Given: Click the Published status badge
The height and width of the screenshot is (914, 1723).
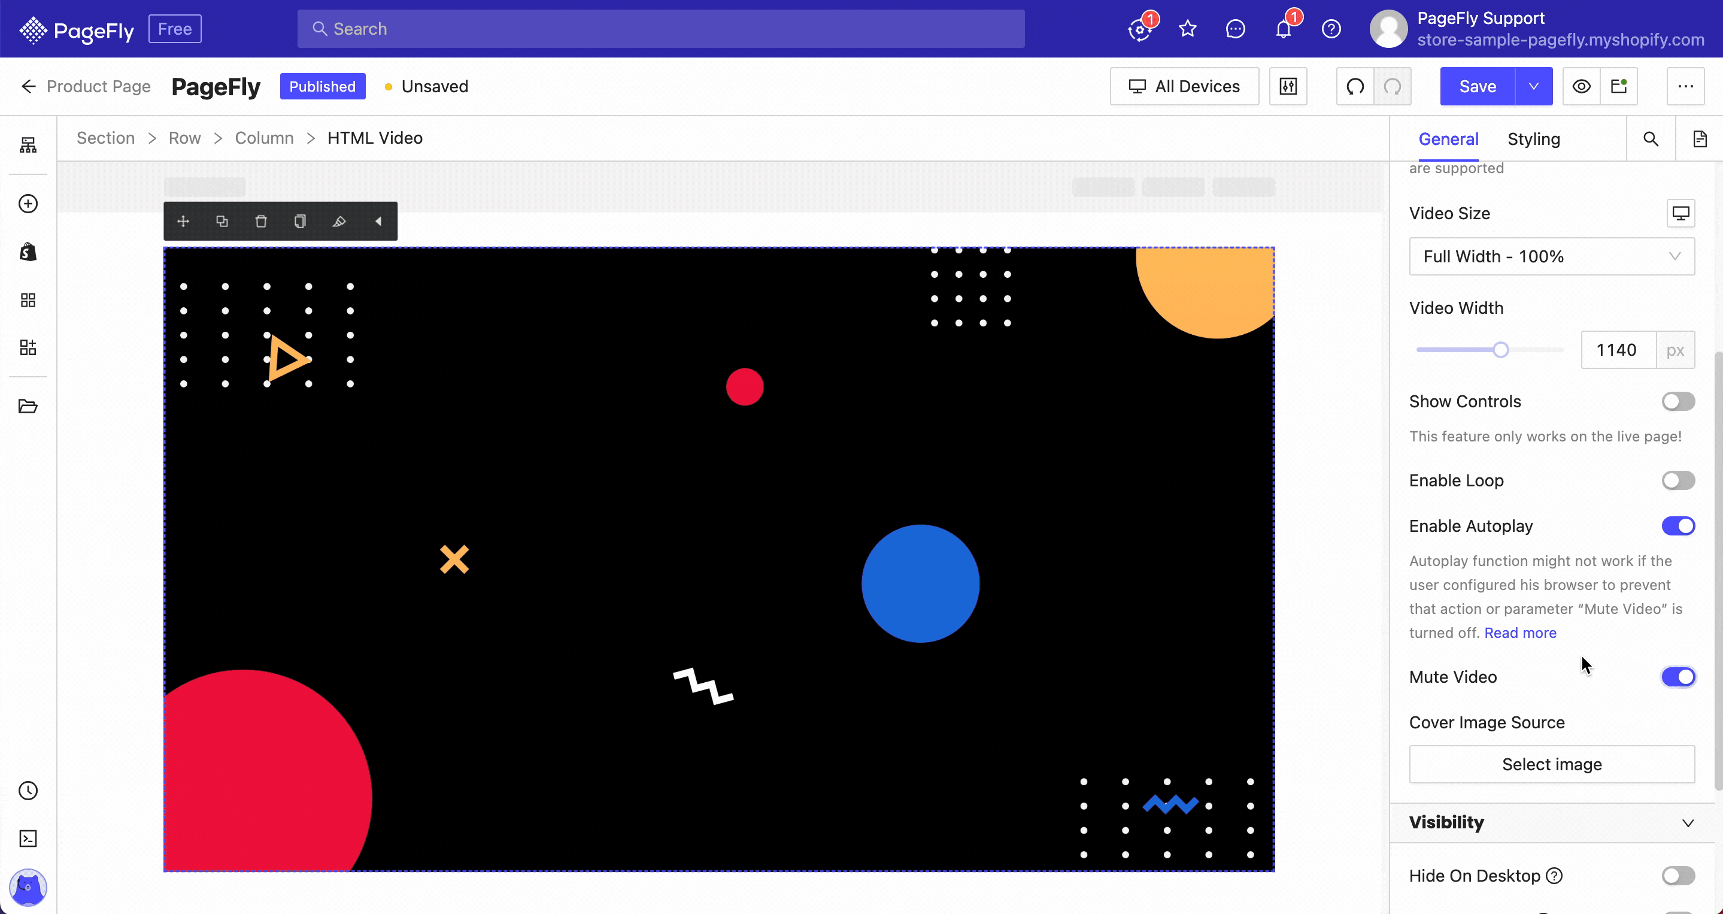Looking at the screenshot, I should (x=323, y=86).
